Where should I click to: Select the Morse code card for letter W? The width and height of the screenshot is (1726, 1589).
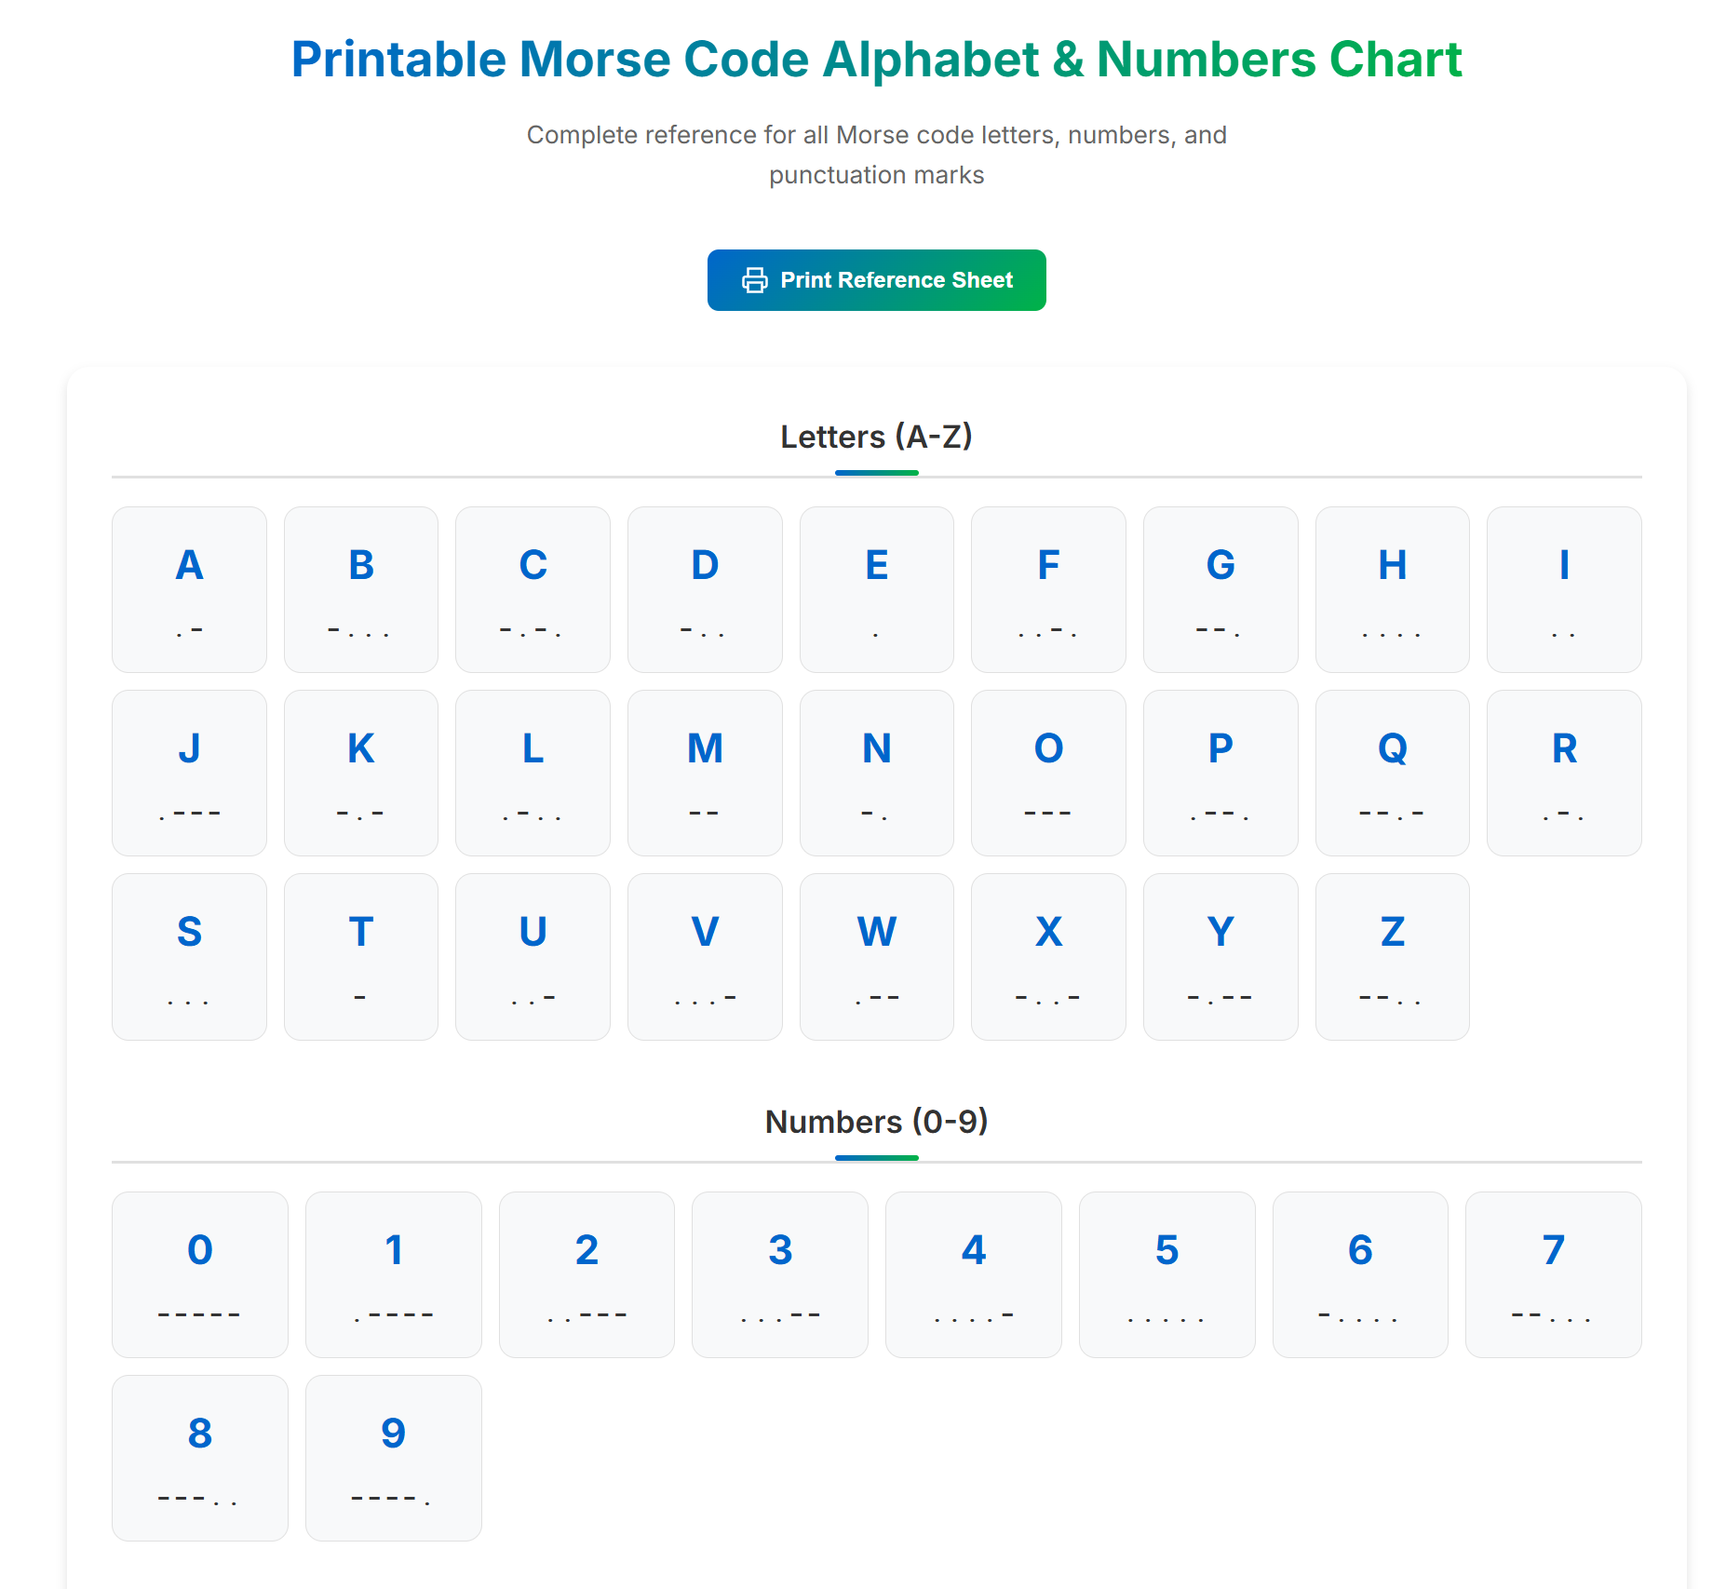(x=876, y=956)
